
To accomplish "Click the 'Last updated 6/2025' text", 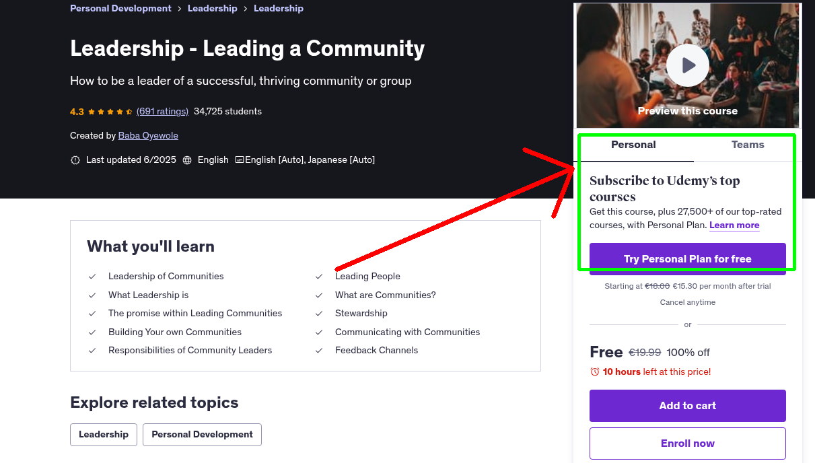I will (x=131, y=159).
